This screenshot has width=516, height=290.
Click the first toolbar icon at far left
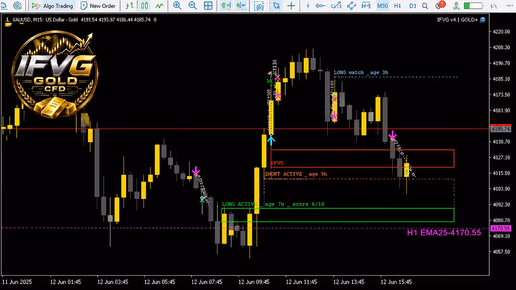[4, 6]
